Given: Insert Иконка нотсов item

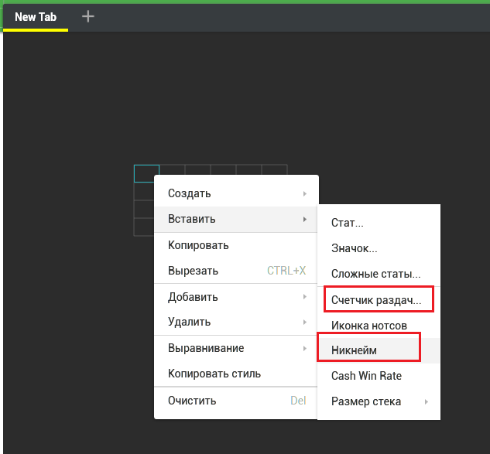Looking at the screenshot, I should coord(379,326).
